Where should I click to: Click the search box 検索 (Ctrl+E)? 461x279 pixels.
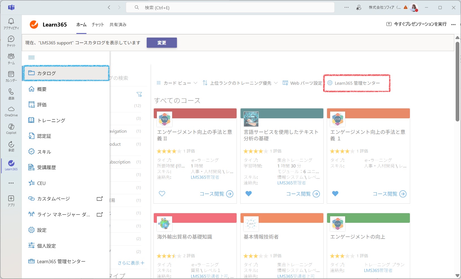coord(230,8)
